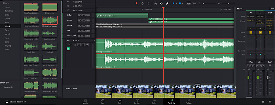Arm record on the SFX track

coord(79,31)
